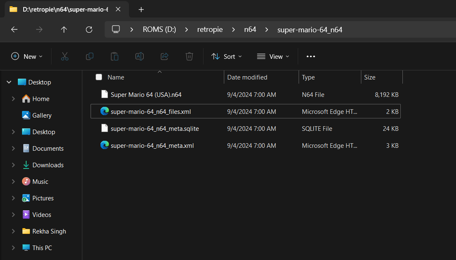Open the View dropdown menu
Image resolution: width=456 pixels, height=260 pixels.
point(273,56)
